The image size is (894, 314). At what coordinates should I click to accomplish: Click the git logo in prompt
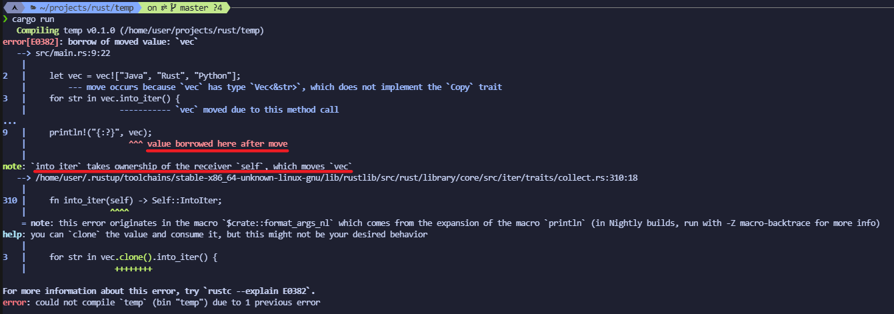(163, 7)
